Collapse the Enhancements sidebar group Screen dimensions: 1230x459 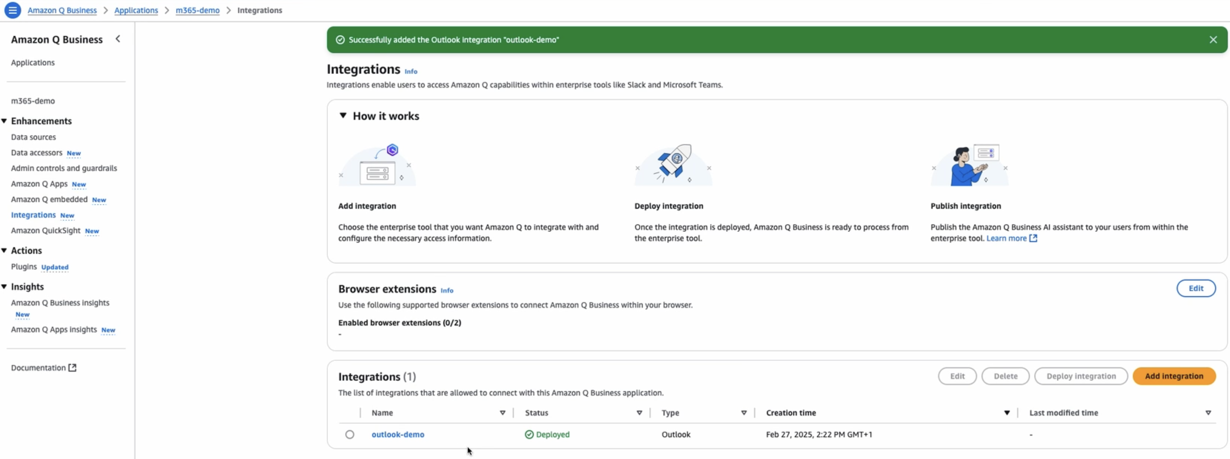tap(4, 121)
